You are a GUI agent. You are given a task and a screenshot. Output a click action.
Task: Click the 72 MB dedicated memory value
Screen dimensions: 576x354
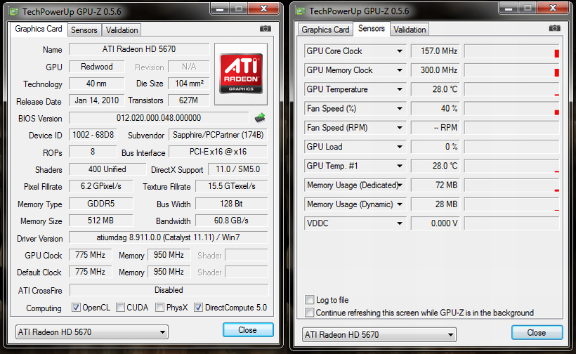(x=436, y=185)
